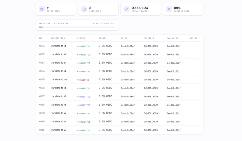Image resolution: width=242 pixels, height=141 pixels.
Task: Click the 'Spend Cap' wallet label
Action: pyautogui.click(x=53, y=24)
